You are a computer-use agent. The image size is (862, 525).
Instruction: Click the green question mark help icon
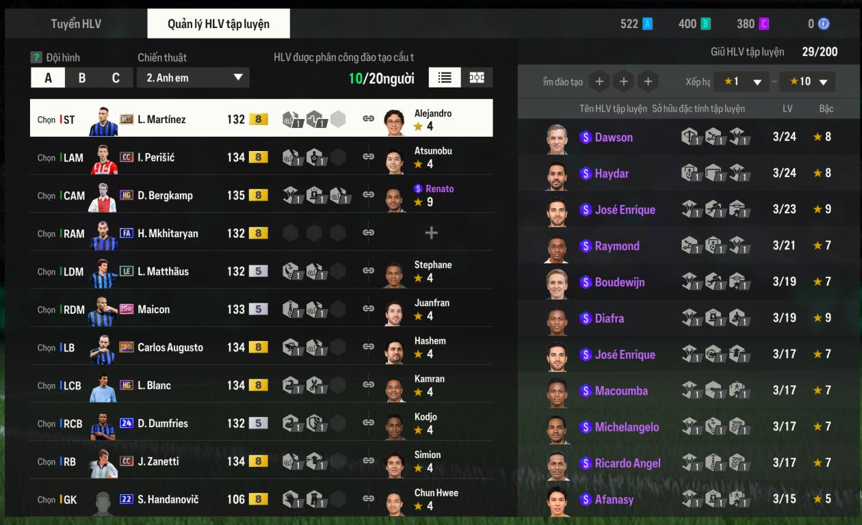(36, 57)
